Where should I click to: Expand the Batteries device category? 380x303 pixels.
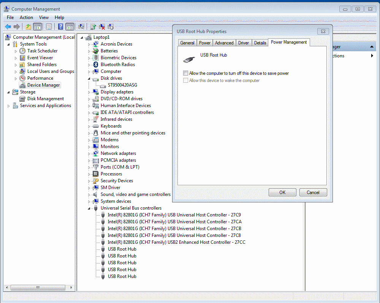point(88,50)
